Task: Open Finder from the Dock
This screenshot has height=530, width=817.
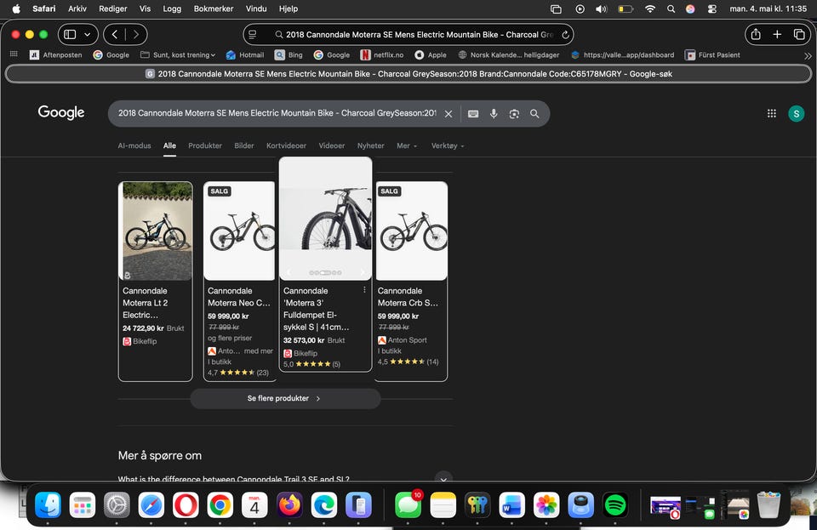Action: pyautogui.click(x=48, y=505)
